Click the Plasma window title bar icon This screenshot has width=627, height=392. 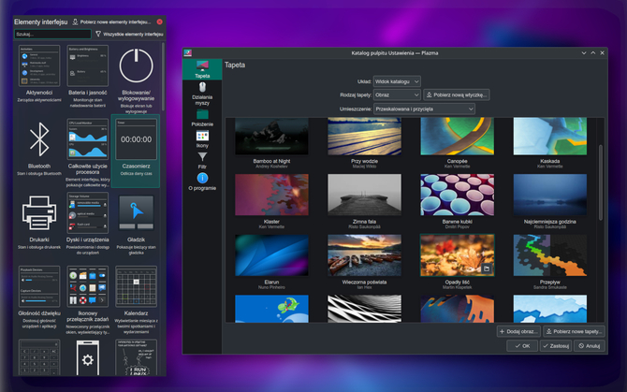click(x=188, y=52)
